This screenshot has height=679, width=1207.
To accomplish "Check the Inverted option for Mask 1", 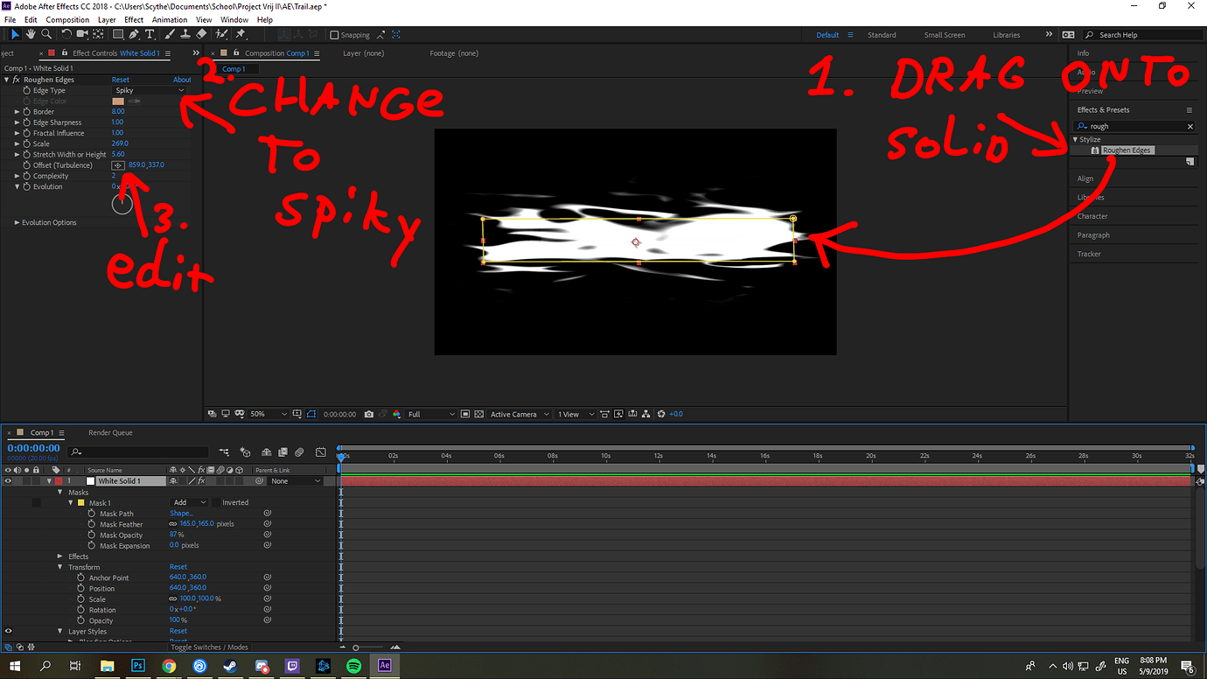I will tap(216, 501).
